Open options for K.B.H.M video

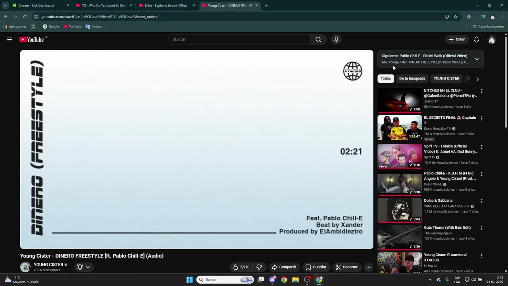pos(482,174)
